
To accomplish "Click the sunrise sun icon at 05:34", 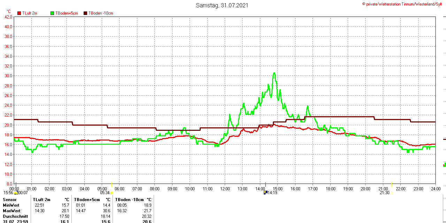I will (111, 193).
